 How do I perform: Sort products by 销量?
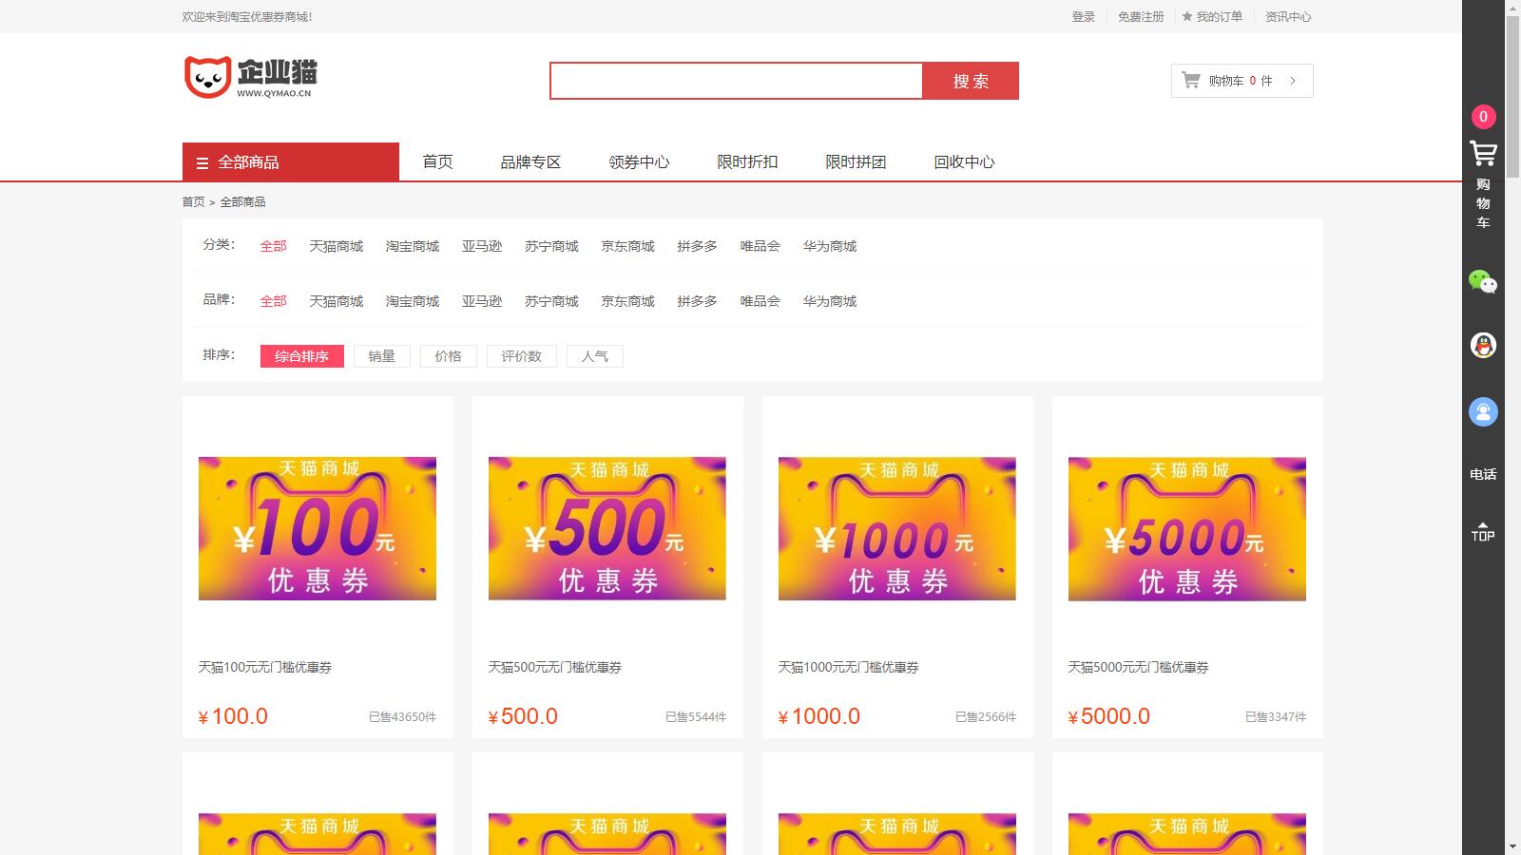pyautogui.click(x=381, y=356)
